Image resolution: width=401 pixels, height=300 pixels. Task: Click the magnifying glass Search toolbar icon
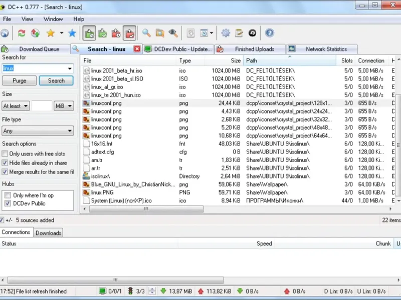(146, 33)
